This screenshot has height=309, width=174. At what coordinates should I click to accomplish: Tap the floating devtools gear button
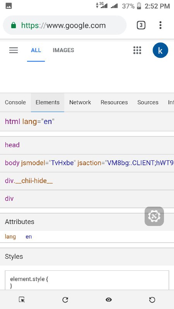154,216
